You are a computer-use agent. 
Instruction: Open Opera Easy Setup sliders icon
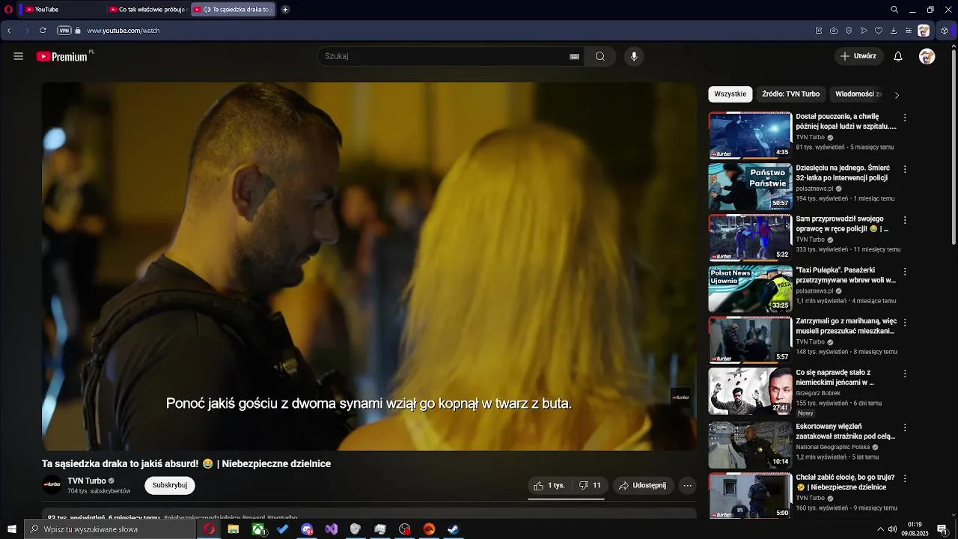tap(909, 31)
